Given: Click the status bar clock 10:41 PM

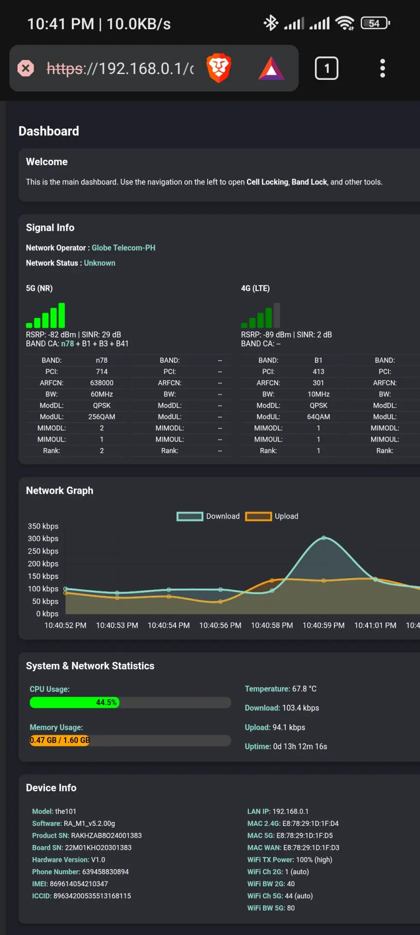Looking at the screenshot, I should pyautogui.click(x=60, y=24).
